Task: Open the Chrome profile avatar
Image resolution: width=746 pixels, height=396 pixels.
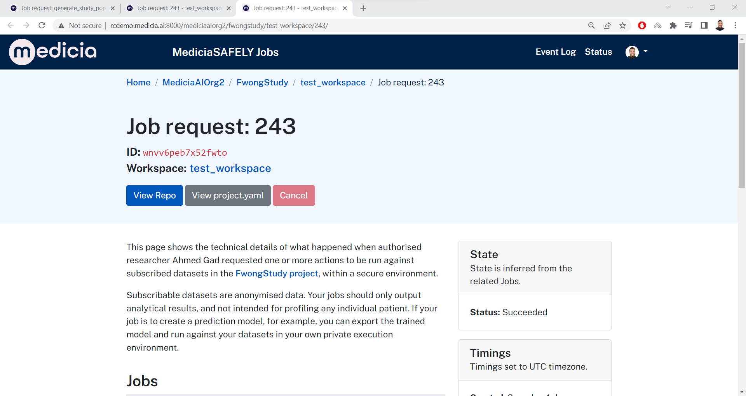Action: click(x=720, y=26)
